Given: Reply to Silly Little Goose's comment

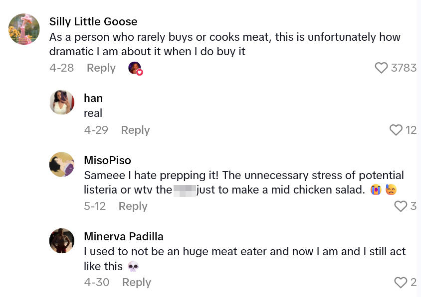Looking at the screenshot, I should point(101,68).
